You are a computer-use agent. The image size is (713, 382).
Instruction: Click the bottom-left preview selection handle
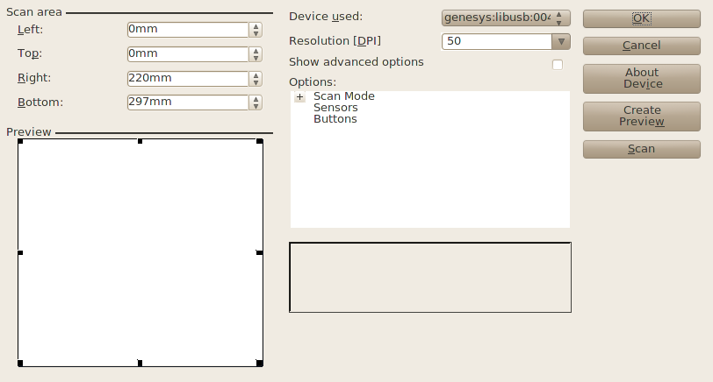coord(20,364)
